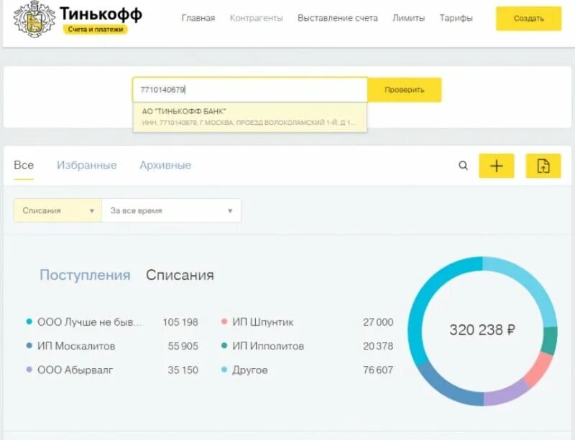Screen dimensions: 575x440
Task: Add a new contractor with plus icon
Action: coord(497,166)
